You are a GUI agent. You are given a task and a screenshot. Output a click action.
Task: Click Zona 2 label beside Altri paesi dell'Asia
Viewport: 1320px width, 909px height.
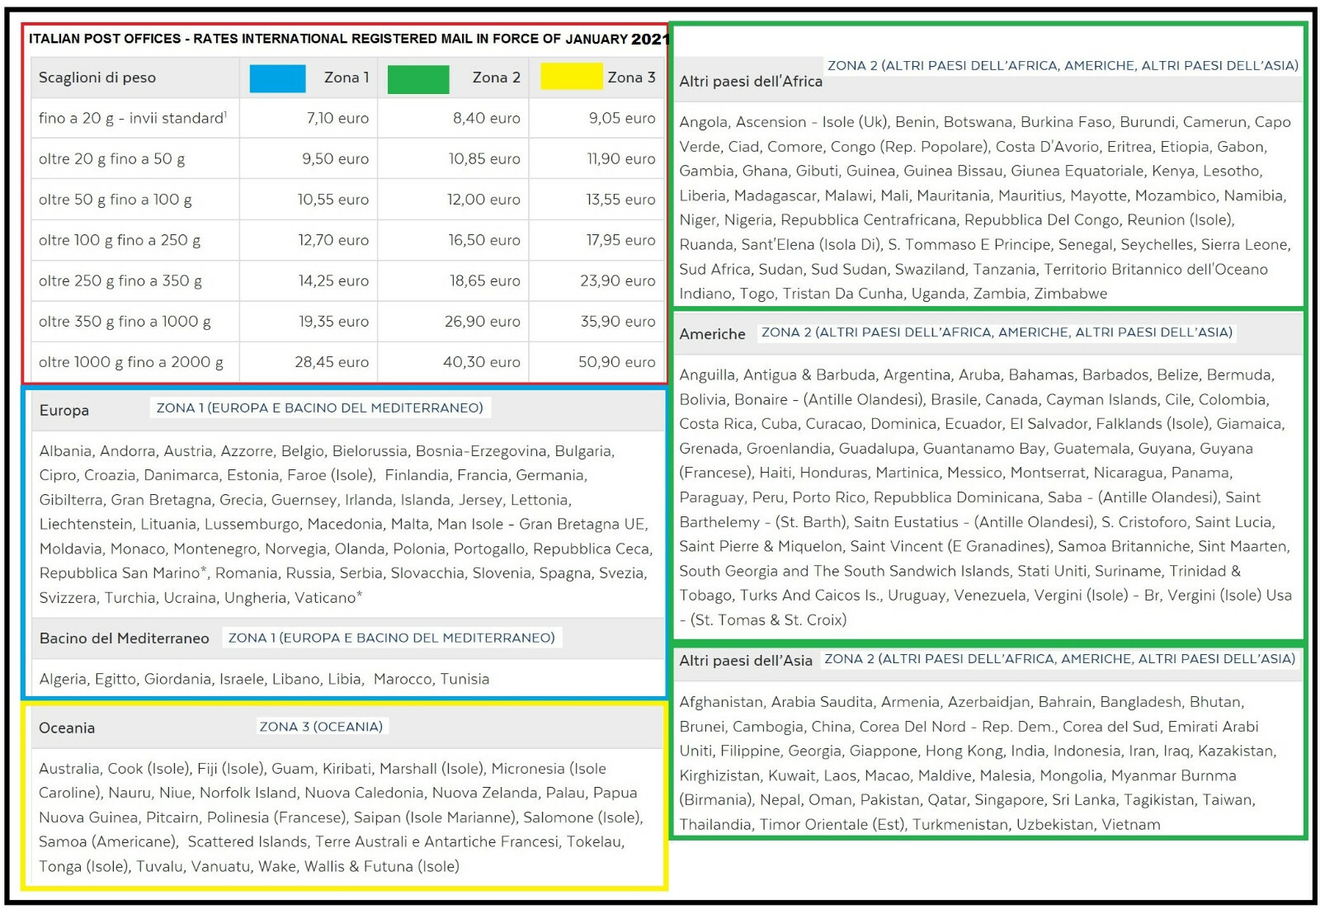pos(1060,658)
